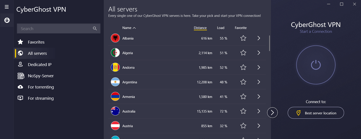Click the For torrenting cloud icon
Viewport: 361px width, 139px height.
coord(20,87)
